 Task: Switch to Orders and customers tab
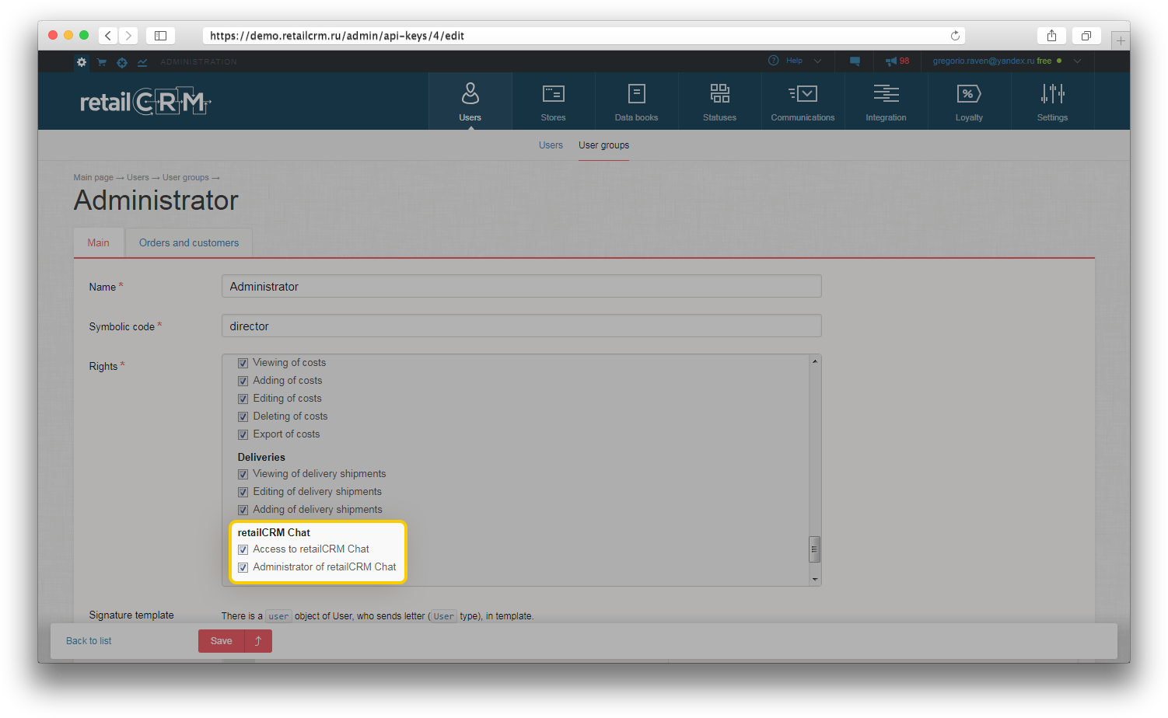189,242
